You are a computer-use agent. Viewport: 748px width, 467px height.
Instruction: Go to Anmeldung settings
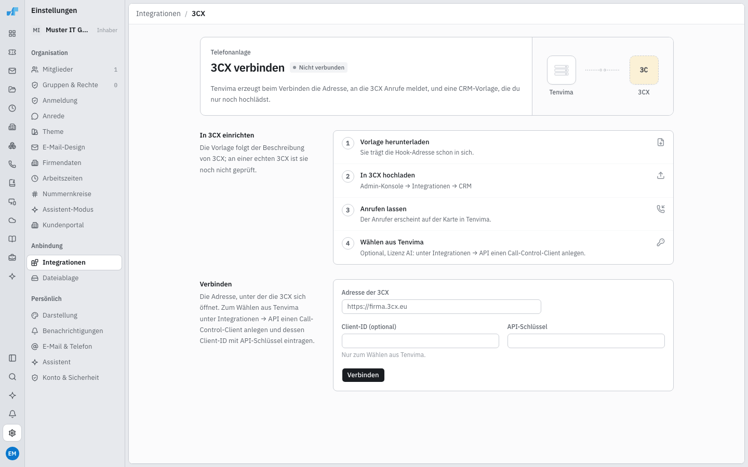click(x=74, y=101)
